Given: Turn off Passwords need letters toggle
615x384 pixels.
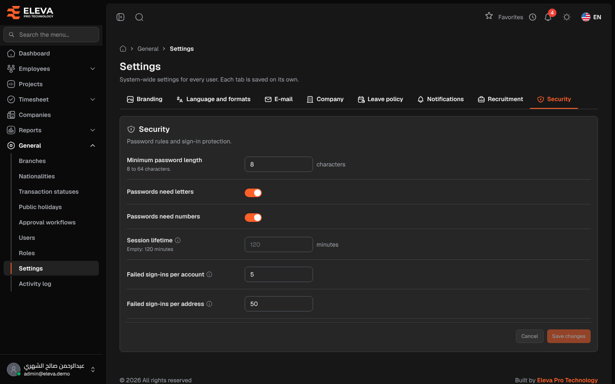Looking at the screenshot, I should [253, 193].
